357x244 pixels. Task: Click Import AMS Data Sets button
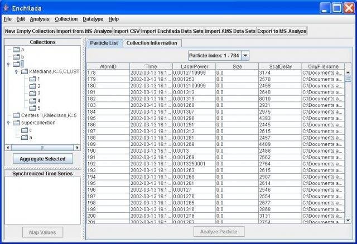click(230, 31)
